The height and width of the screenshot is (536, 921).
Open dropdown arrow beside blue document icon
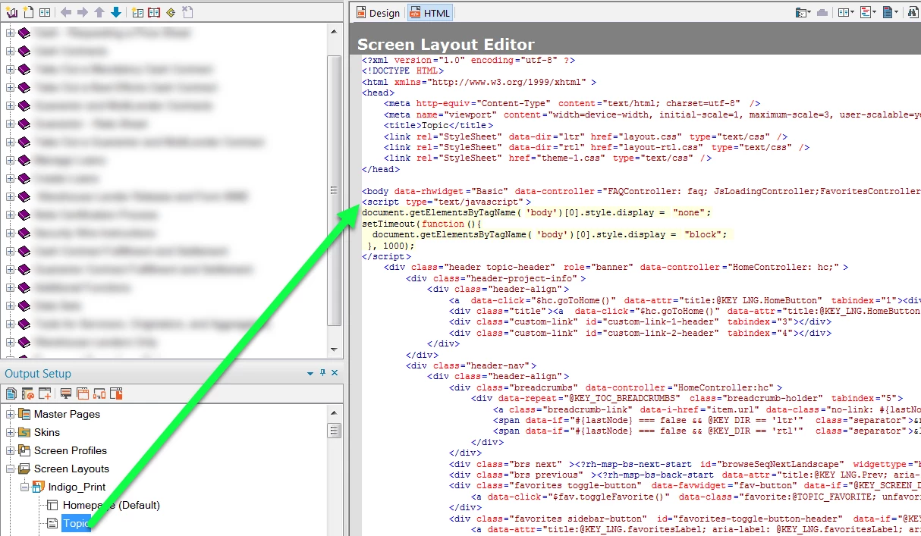pyautogui.click(x=897, y=12)
